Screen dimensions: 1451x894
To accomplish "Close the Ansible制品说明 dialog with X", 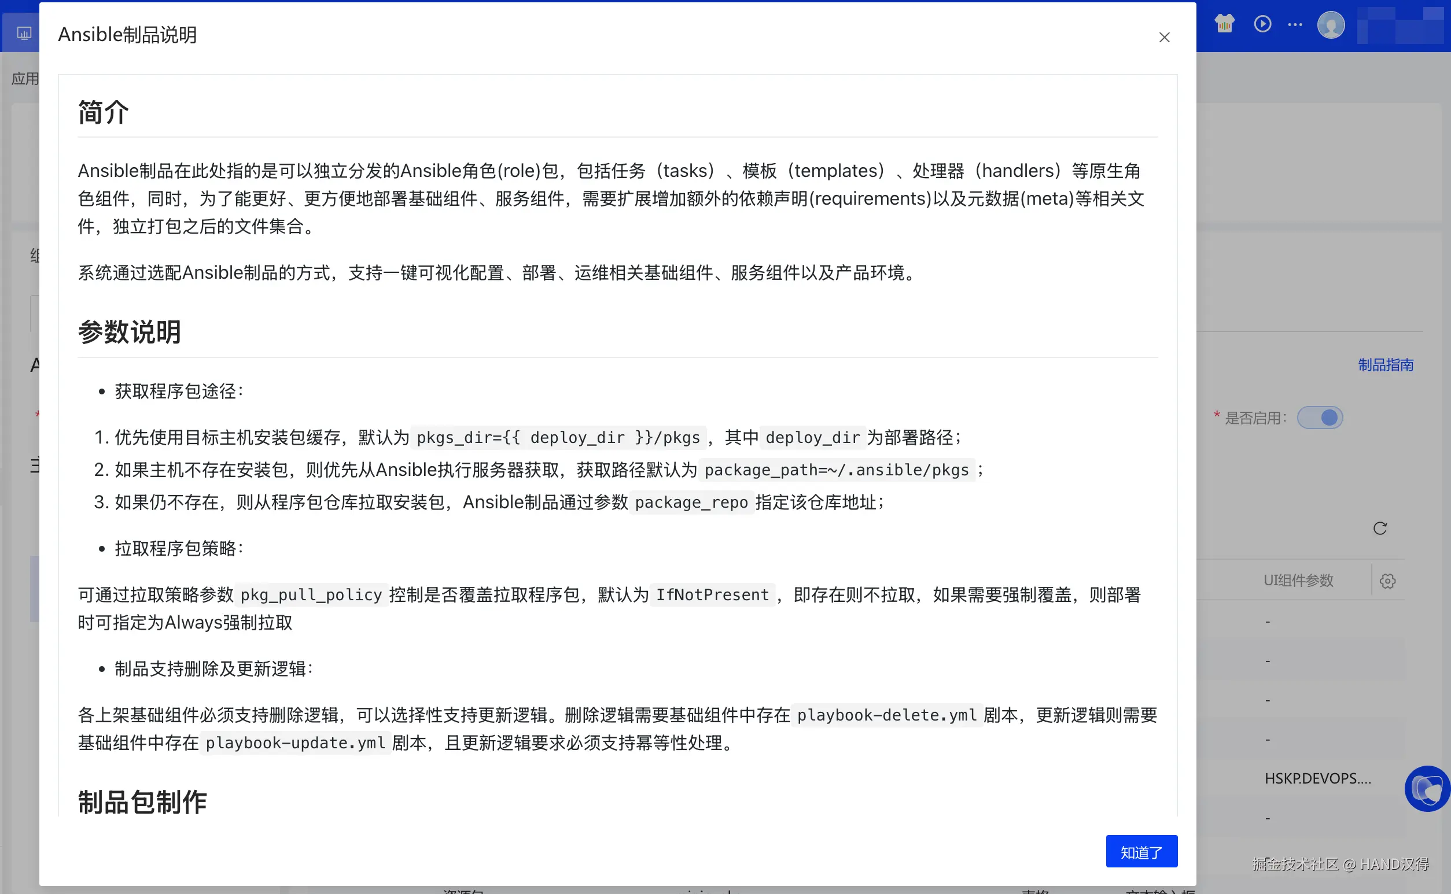I will [1164, 37].
